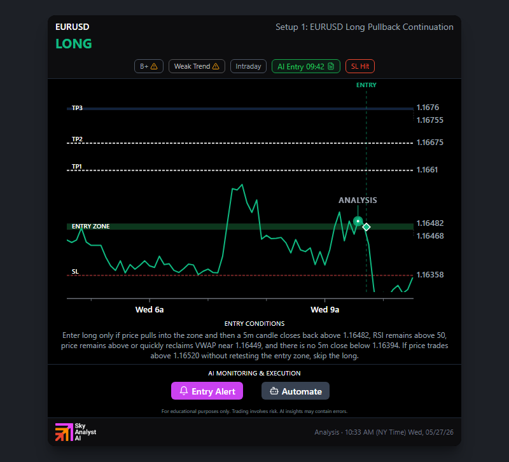Screen dimensions: 509x462
Task: Click the TP3 level label
Action: coord(77,108)
